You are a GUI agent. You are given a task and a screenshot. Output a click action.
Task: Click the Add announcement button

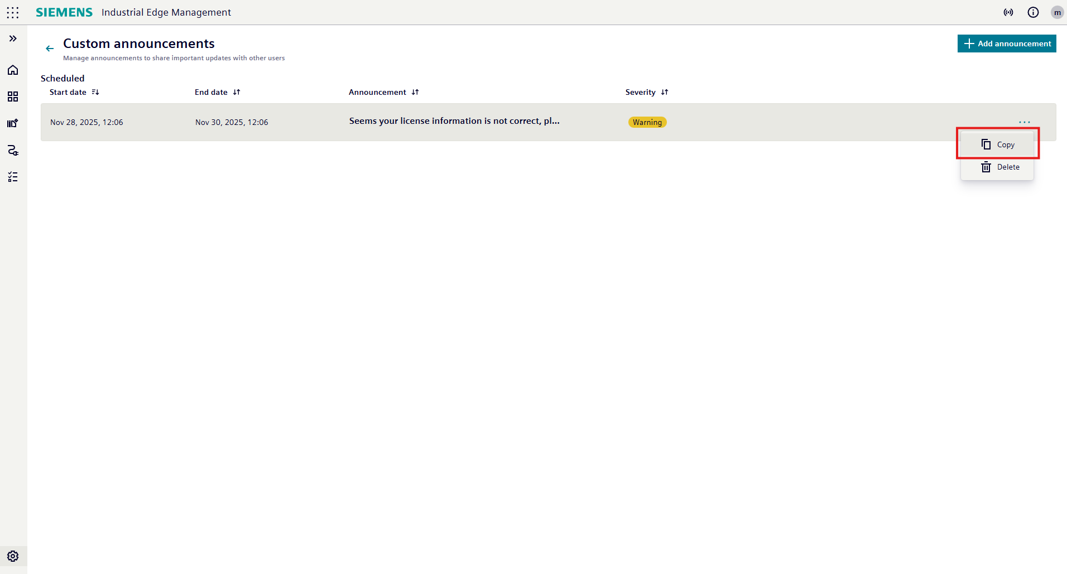tap(1007, 44)
